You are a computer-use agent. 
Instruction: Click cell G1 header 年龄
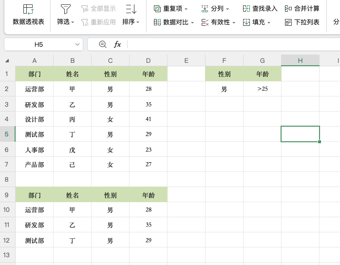[x=263, y=74]
